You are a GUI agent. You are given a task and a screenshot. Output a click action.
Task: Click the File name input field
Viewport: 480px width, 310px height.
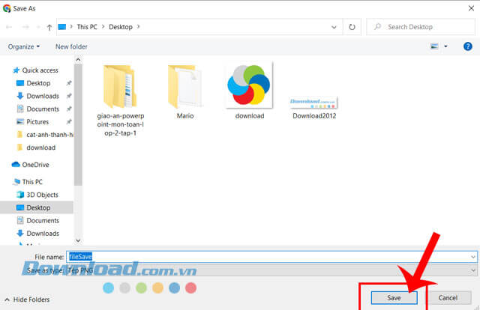click(x=271, y=257)
